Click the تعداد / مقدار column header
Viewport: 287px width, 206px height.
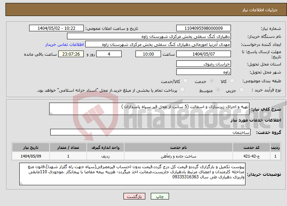click(68, 147)
